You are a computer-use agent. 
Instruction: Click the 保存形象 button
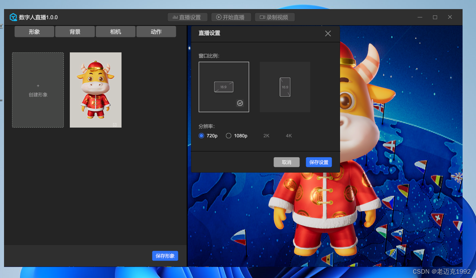(x=165, y=256)
